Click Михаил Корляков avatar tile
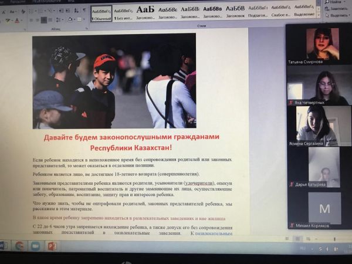 click(x=324, y=207)
